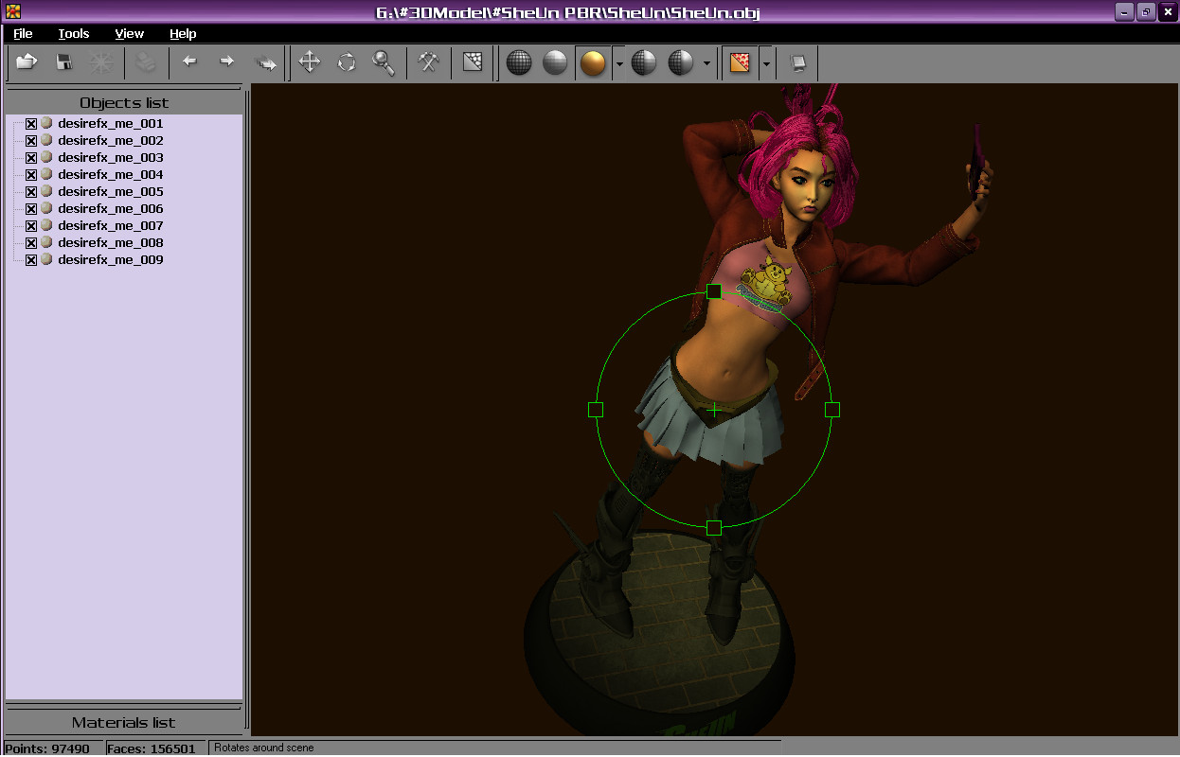Open the View menu
1180x757 pixels.
point(130,33)
